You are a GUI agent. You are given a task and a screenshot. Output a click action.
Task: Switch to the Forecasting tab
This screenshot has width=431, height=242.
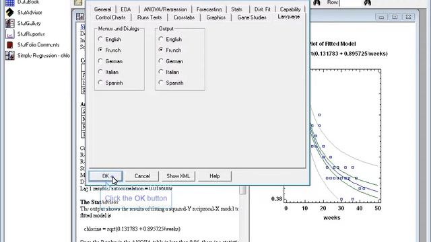pos(209,9)
